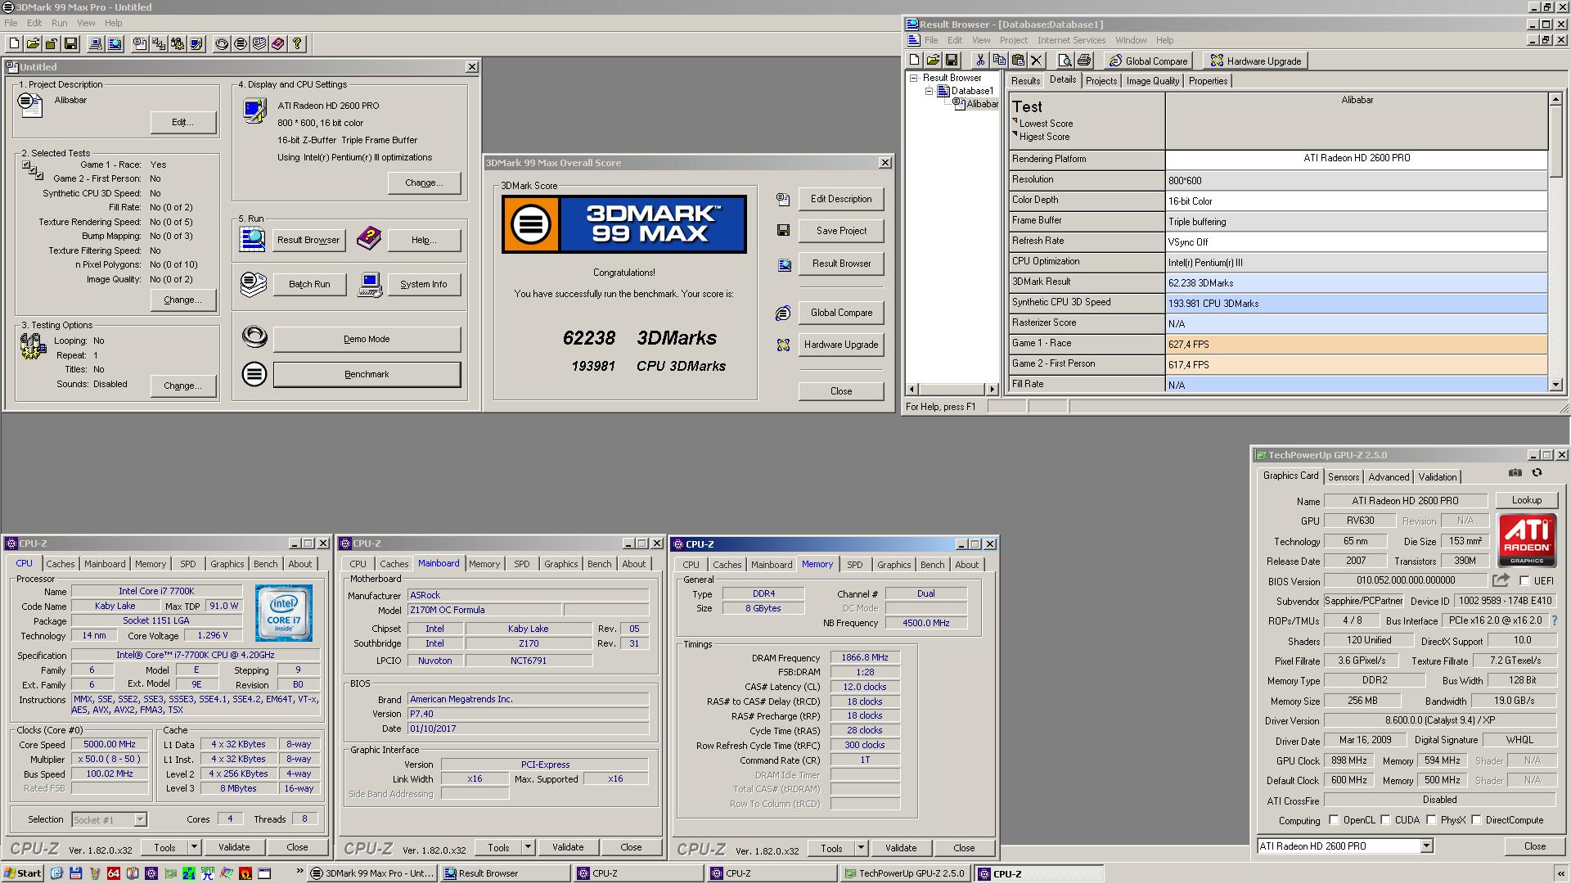Switch to Image Quality tab in Result Browser
Screen dimensions: 1571x884
tap(1152, 81)
